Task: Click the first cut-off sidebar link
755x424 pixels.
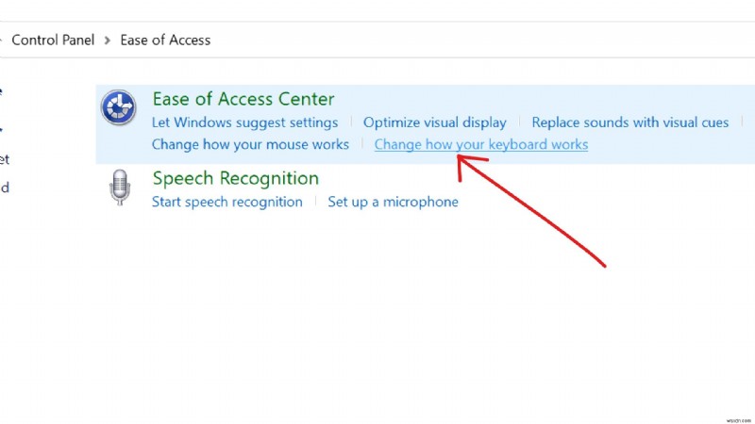Action: tap(2, 91)
